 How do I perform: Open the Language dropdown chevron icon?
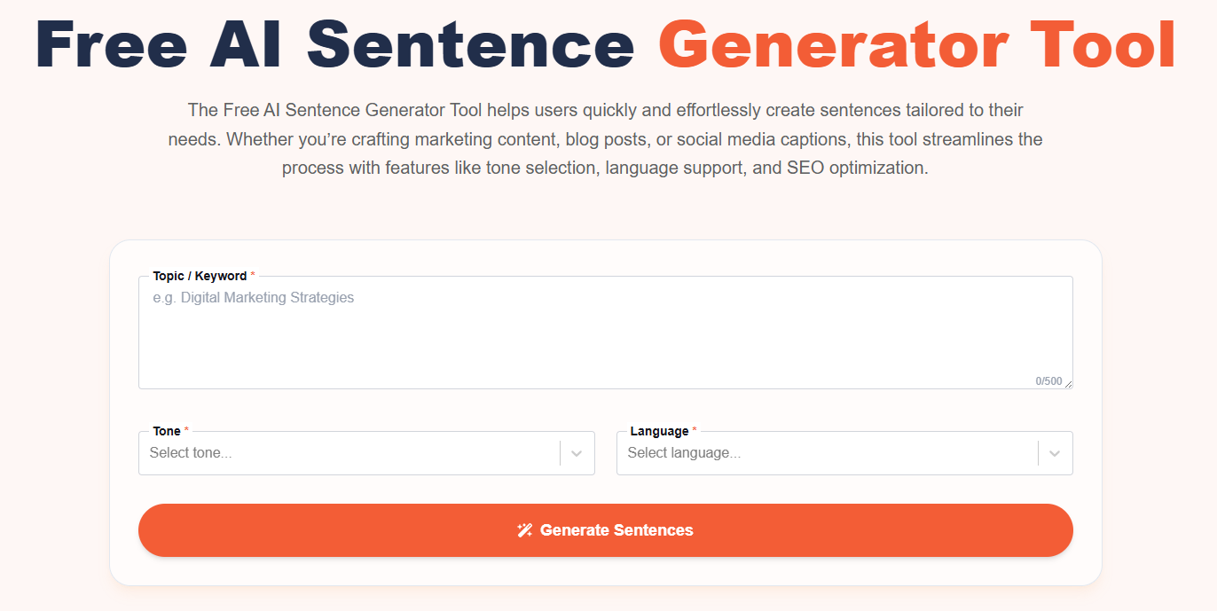1055,453
